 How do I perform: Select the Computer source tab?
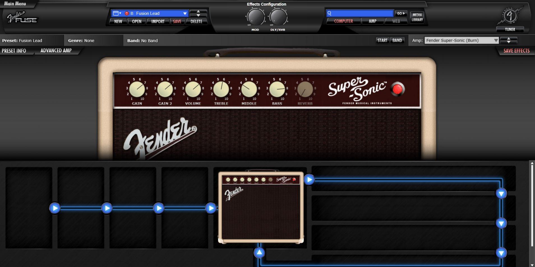point(343,21)
